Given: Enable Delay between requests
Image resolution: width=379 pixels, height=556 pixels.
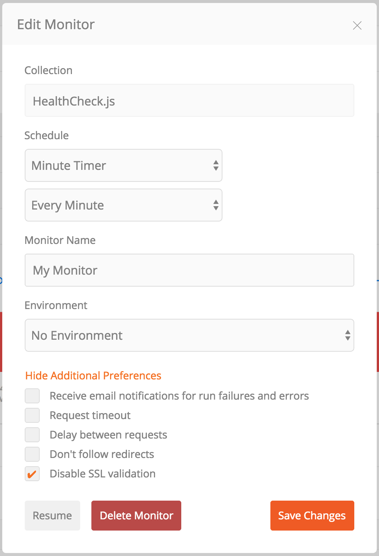Looking at the screenshot, I should coord(32,435).
